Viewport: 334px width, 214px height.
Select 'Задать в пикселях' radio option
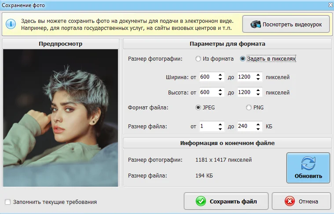[x=242, y=59]
